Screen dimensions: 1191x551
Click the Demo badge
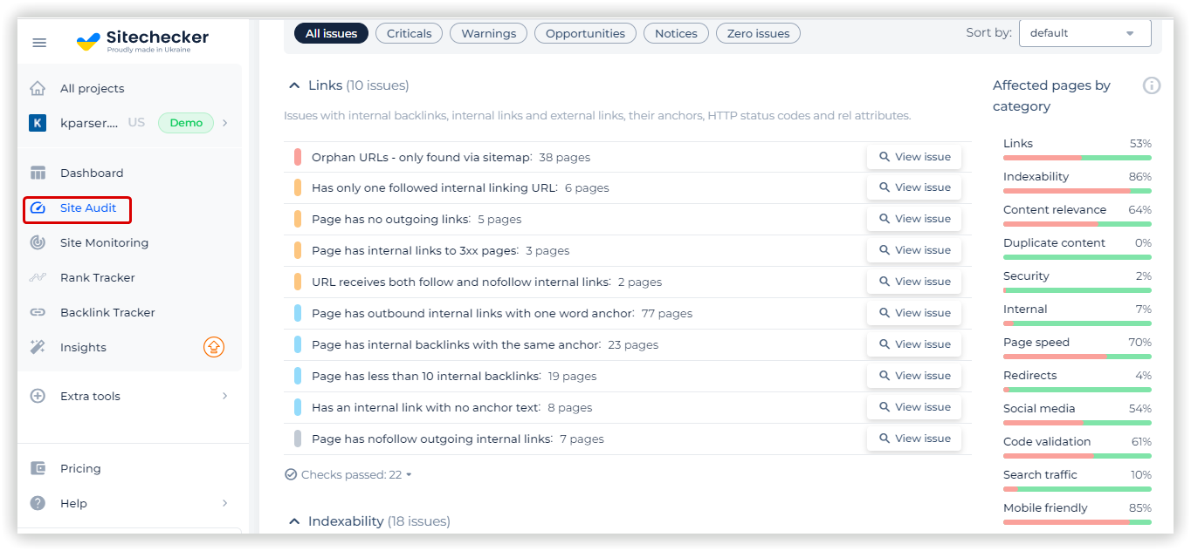click(x=186, y=123)
